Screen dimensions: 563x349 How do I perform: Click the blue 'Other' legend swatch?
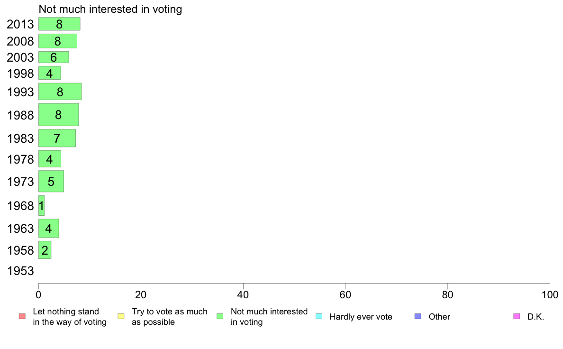coord(418,316)
